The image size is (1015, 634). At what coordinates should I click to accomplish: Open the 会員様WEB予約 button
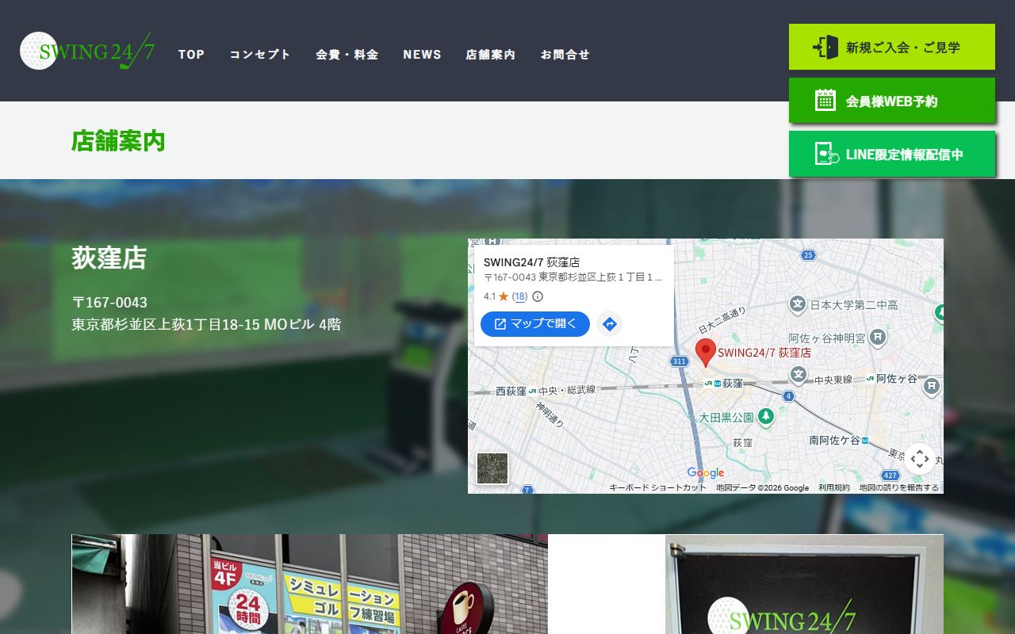pos(892,101)
